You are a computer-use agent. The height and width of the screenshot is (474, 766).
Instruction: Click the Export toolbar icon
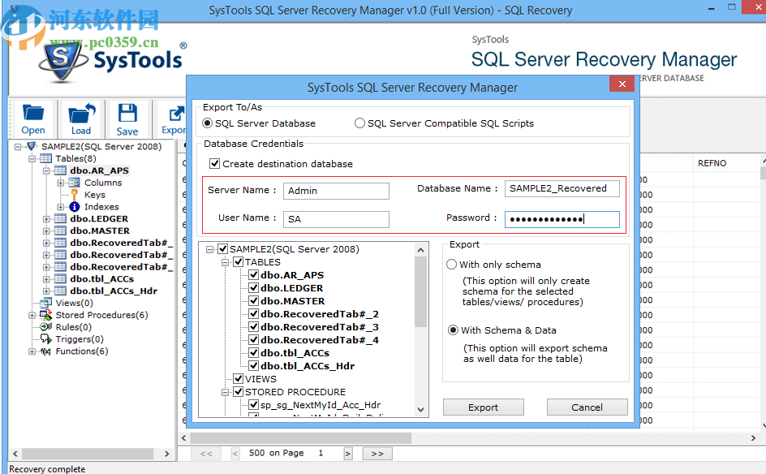[174, 118]
